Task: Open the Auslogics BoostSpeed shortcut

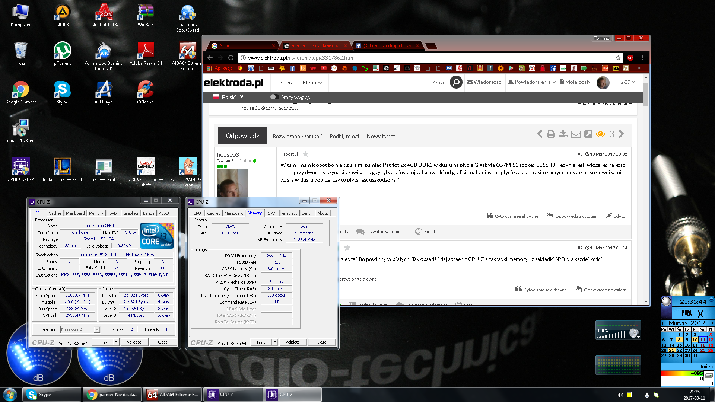Action: (x=188, y=18)
